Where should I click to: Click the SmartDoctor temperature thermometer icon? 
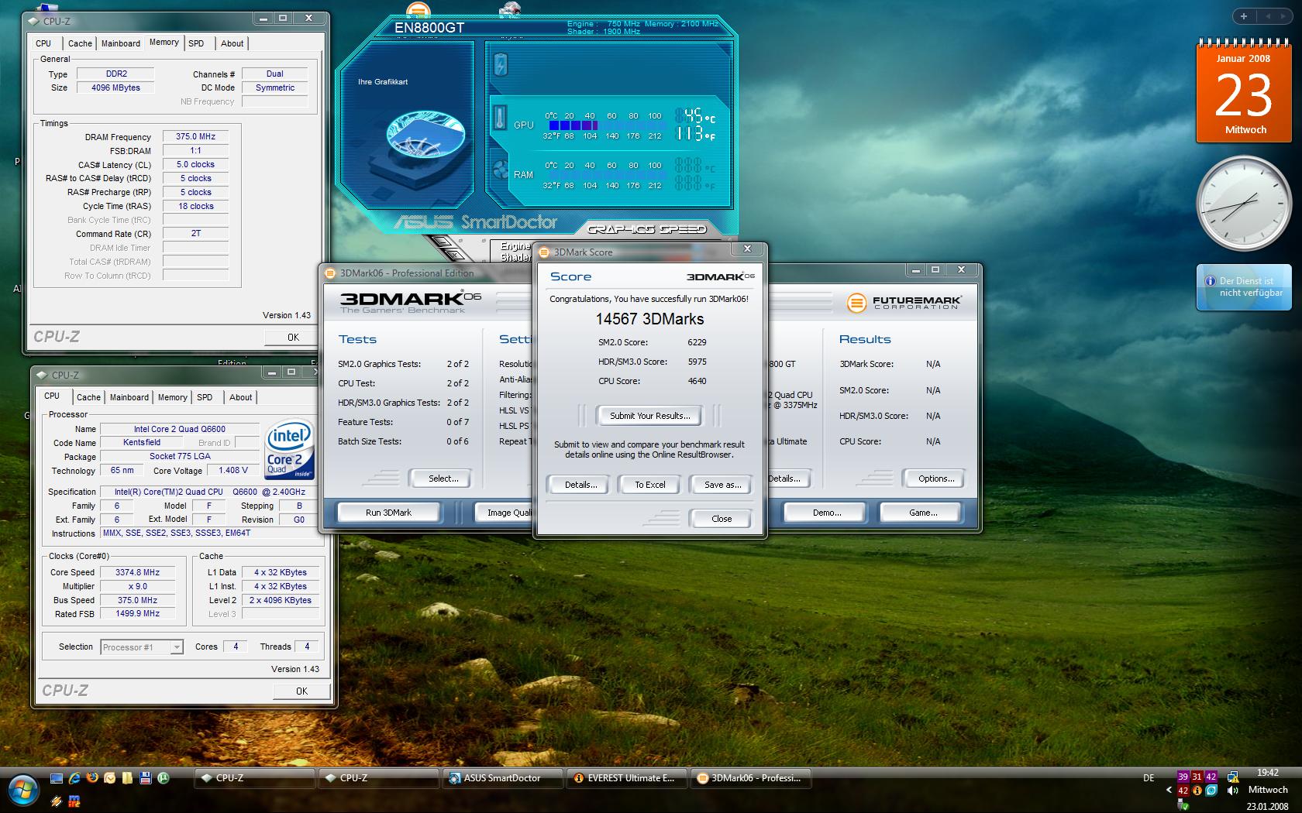click(501, 118)
